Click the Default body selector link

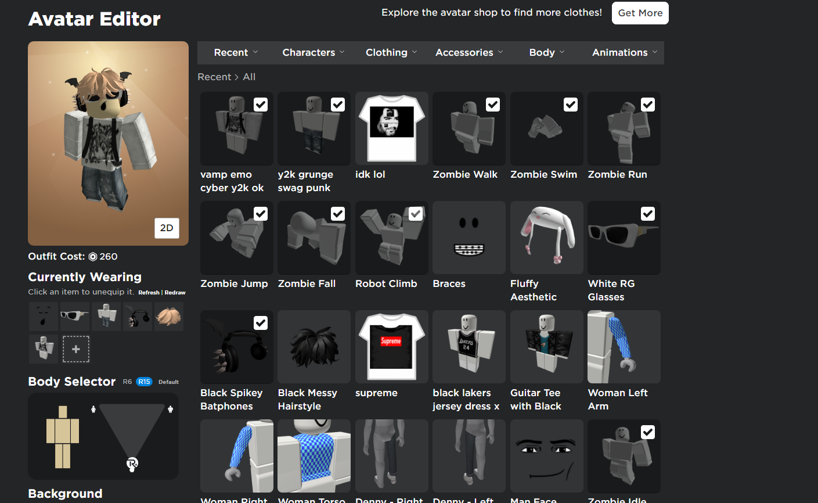(168, 382)
